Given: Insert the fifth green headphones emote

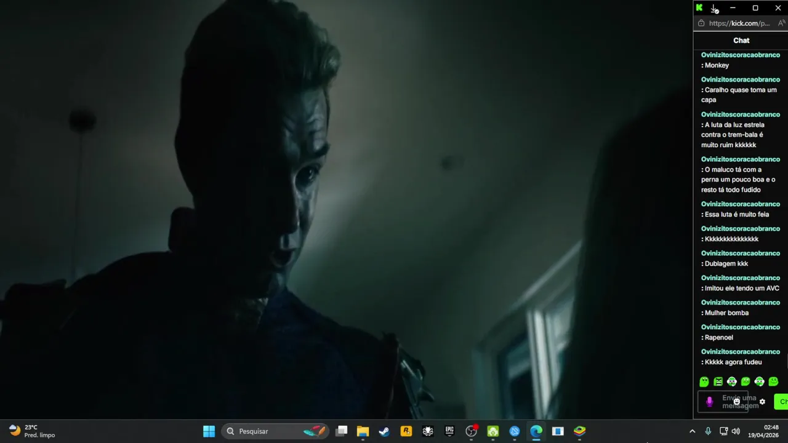Looking at the screenshot, I should [x=760, y=381].
